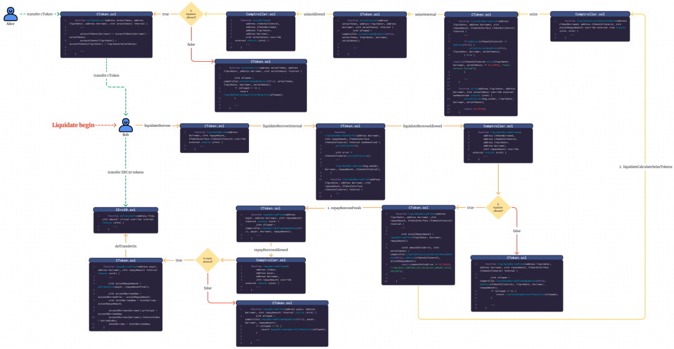
Task: Select CToken.sol header of RepayBorrowComptrollerRejection block
Action: (x=283, y=303)
